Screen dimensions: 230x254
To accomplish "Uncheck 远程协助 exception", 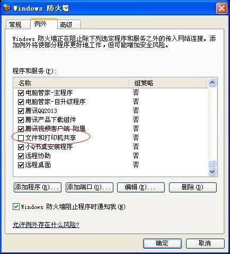I will point(21,156).
